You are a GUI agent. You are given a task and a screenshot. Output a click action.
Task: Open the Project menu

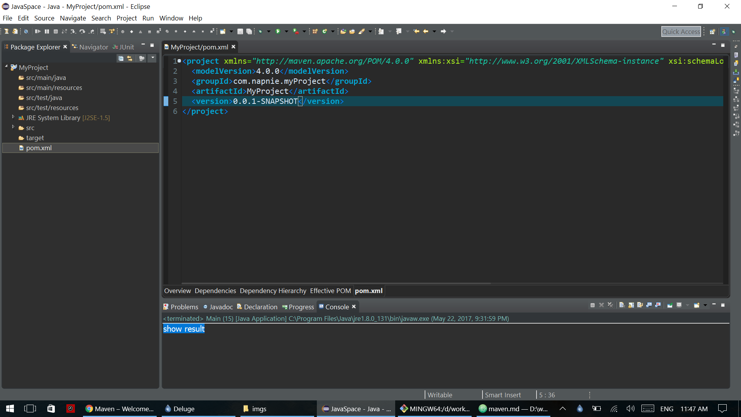tap(127, 18)
